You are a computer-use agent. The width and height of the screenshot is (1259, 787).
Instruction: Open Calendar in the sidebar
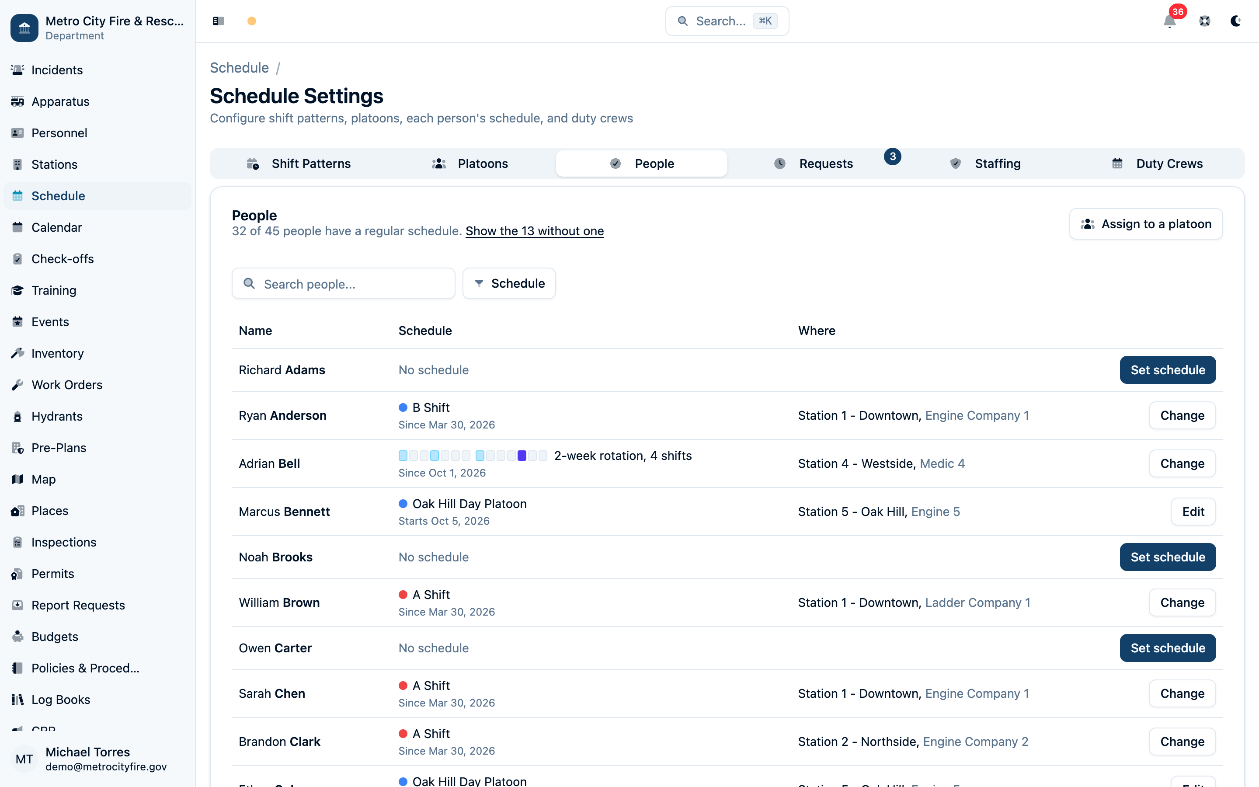click(x=97, y=227)
